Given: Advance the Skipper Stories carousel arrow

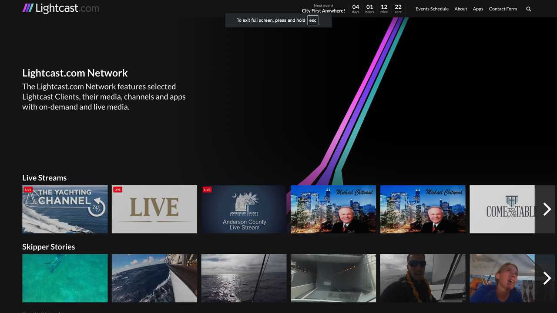Looking at the screenshot, I should 547,278.
